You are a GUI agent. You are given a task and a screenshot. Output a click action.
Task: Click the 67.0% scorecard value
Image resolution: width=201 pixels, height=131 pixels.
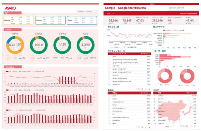[140, 20]
